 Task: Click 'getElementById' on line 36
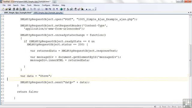pyautogui.click(x=85, y=57)
